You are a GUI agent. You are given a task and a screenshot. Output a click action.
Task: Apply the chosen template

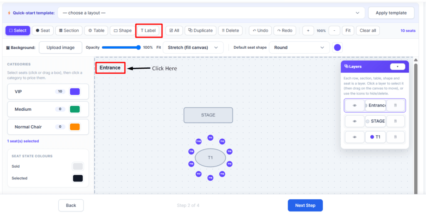click(391, 13)
